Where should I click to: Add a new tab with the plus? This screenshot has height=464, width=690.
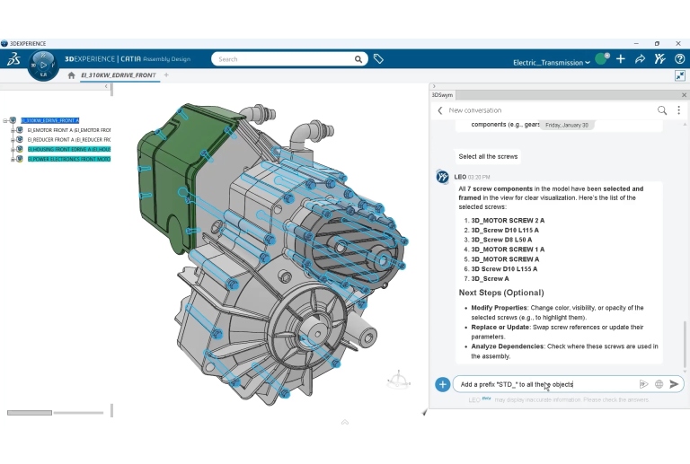[x=166, y=75]
